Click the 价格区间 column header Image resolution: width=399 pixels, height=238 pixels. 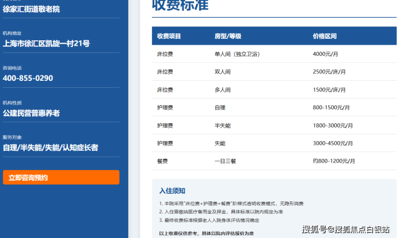click(325, 36)
